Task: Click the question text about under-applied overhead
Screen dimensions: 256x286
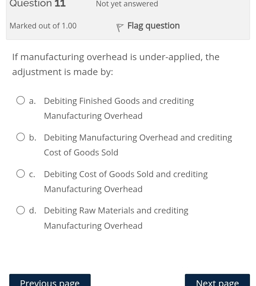Action: coord(116,64)
